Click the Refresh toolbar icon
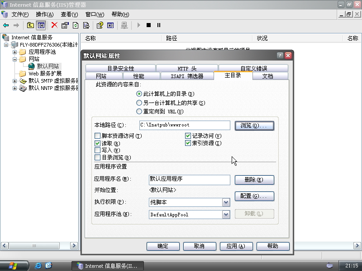 pos(76,25)
